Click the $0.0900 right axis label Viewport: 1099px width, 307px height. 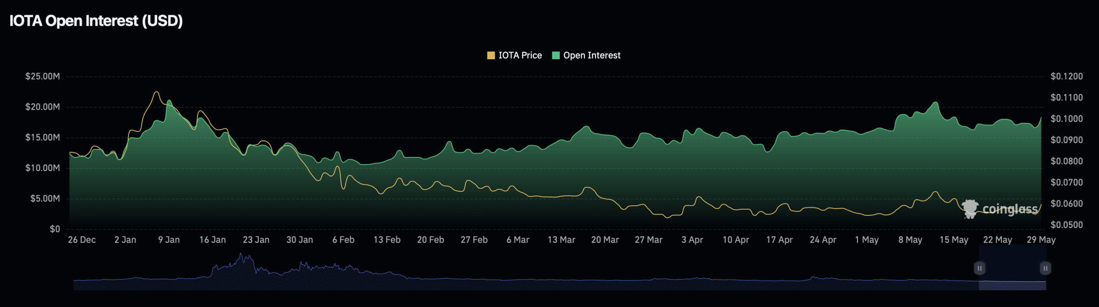click(x=1067, y=140)
